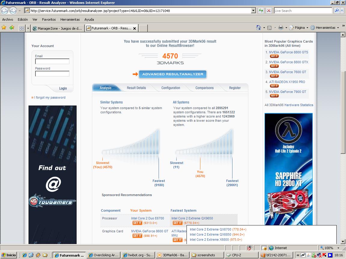The image size is (346, 259).
Task: Click the Sapphire HD 2900 XT banner
Action: (x=289, y=169)
